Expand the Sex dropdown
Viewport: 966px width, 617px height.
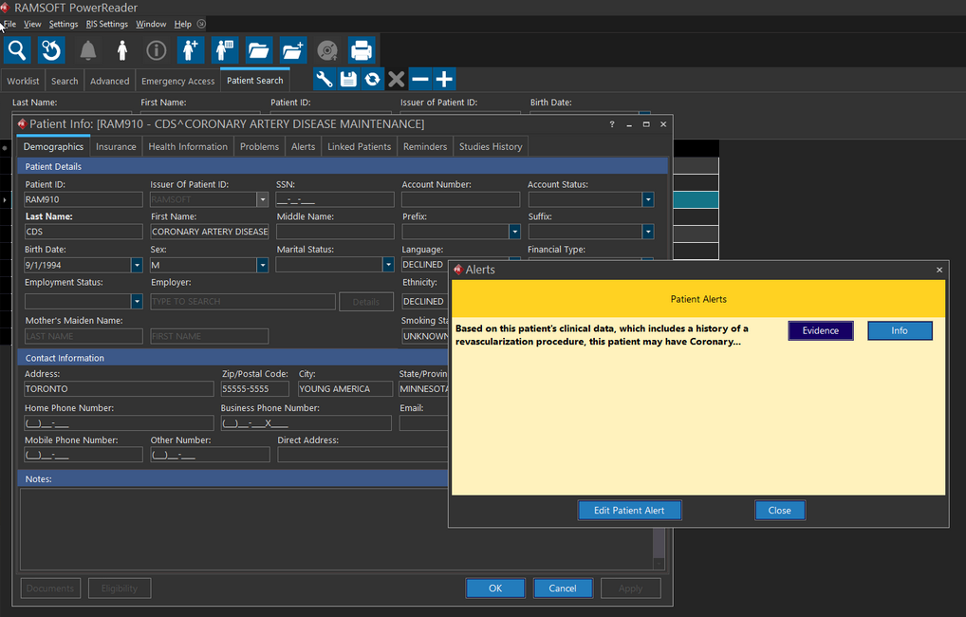(262, 266)
